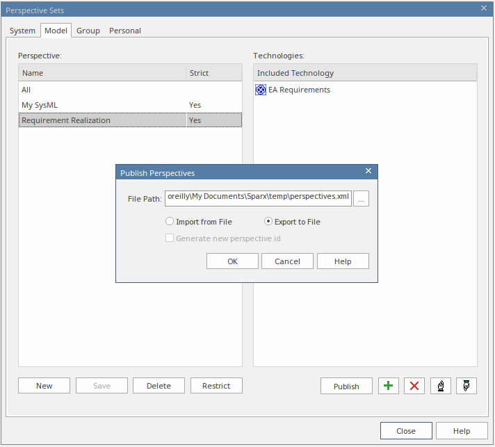Select the My SysML perspective row
The image size is (495, 447).
tap(103, 105)
